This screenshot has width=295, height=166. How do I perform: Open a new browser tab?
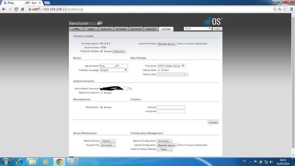[47, 3]
